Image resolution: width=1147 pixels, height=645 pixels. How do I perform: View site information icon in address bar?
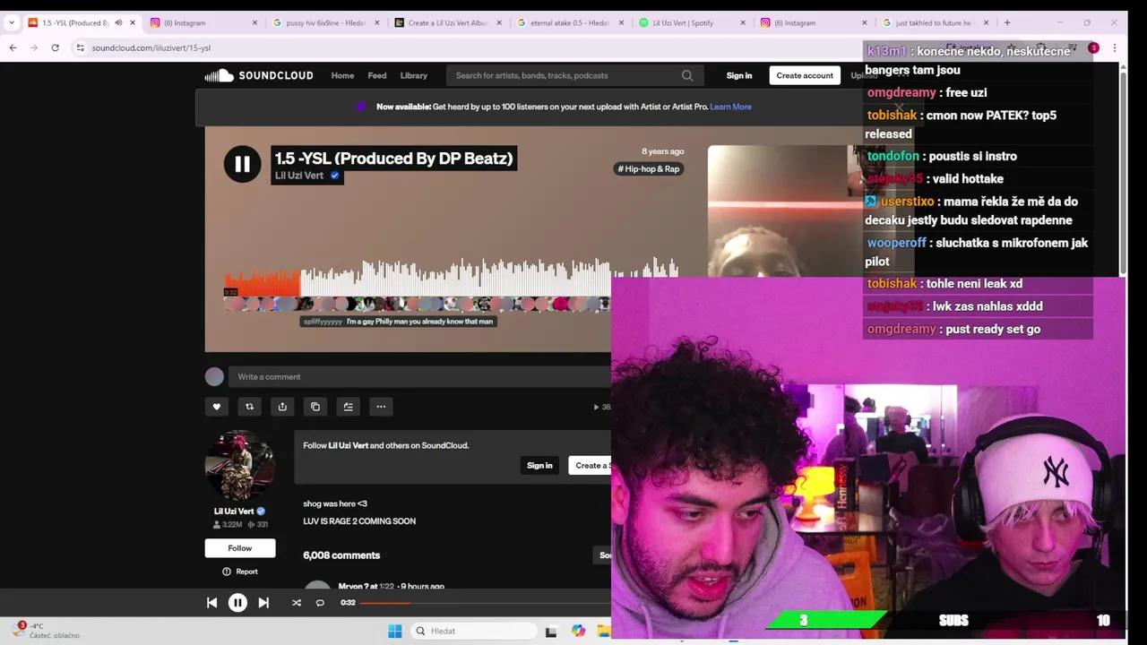(80, 47)
